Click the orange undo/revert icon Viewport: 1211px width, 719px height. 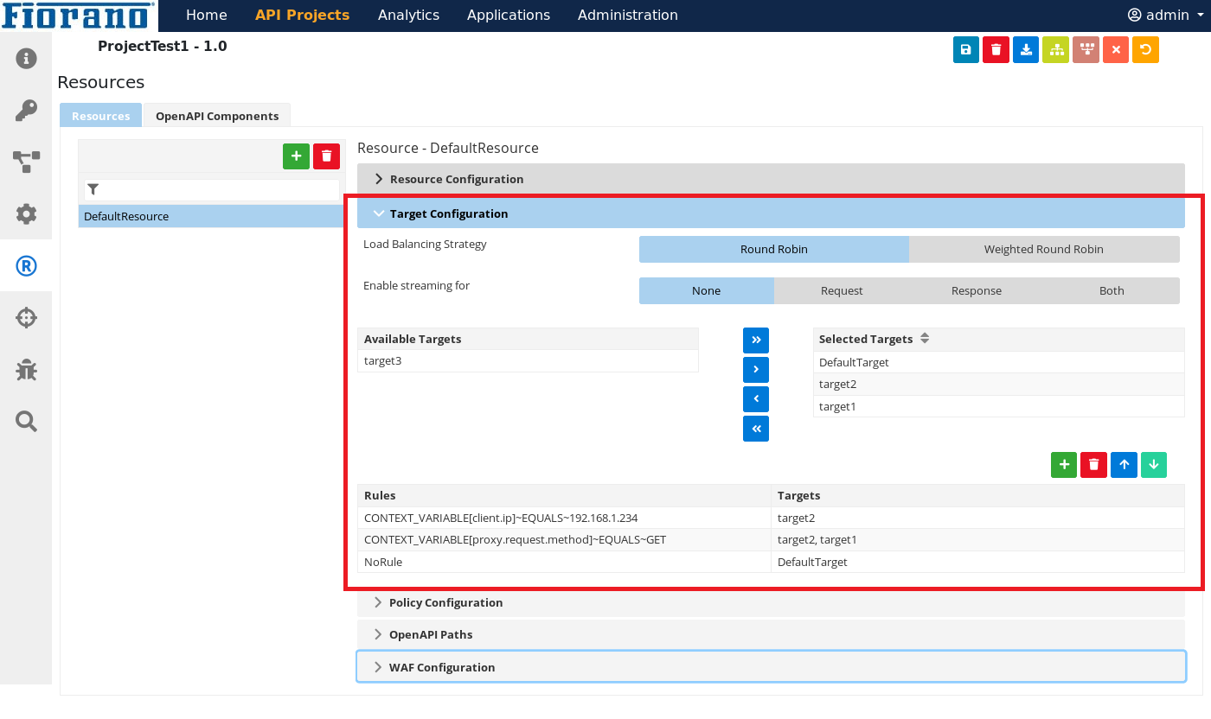pos(1145,50)
